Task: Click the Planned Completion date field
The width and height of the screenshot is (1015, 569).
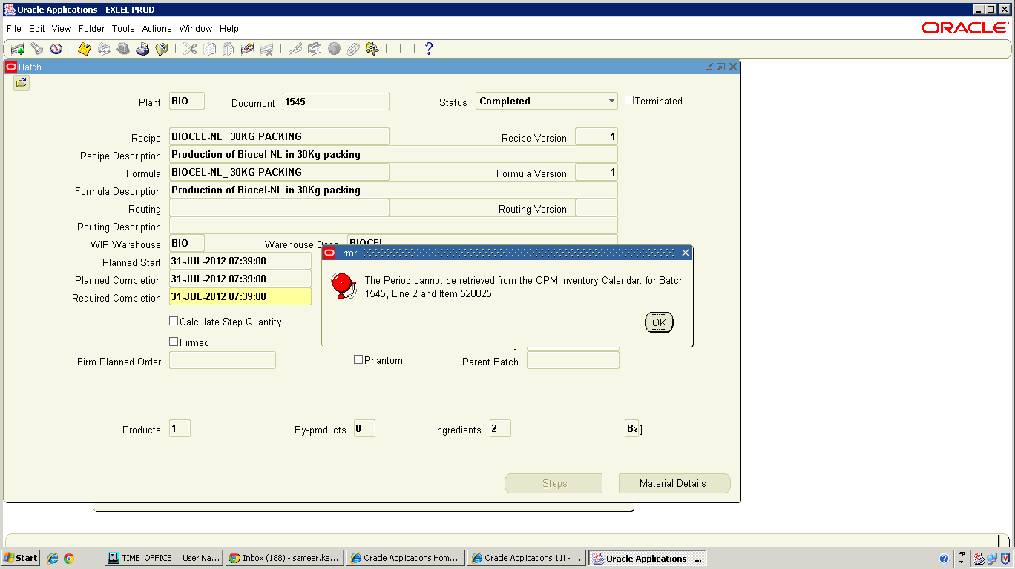Action: [240, 279]
